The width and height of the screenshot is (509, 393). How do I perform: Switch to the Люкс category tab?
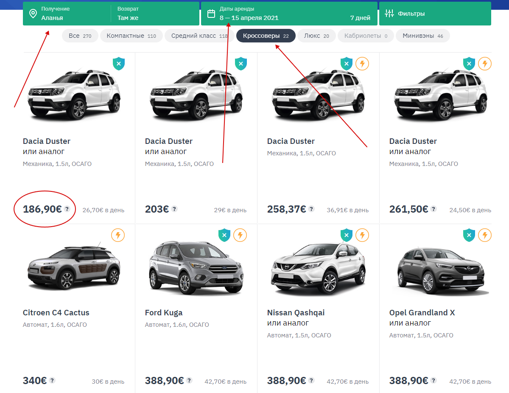click(316, 36)
